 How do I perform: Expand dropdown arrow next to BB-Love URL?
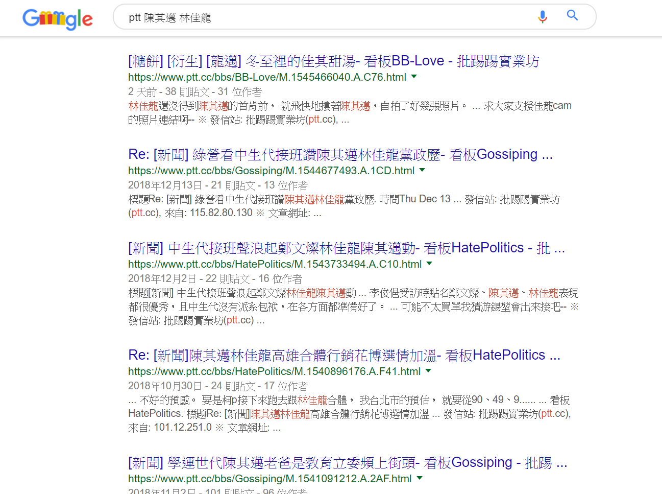[414, 77]
